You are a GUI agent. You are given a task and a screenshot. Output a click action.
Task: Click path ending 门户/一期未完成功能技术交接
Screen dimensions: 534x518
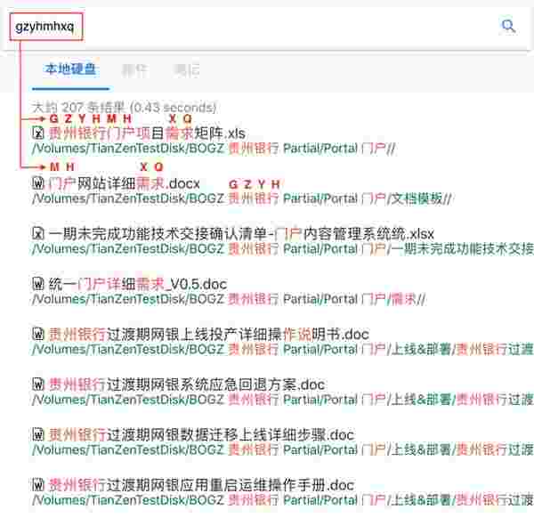tap(282, 249)
